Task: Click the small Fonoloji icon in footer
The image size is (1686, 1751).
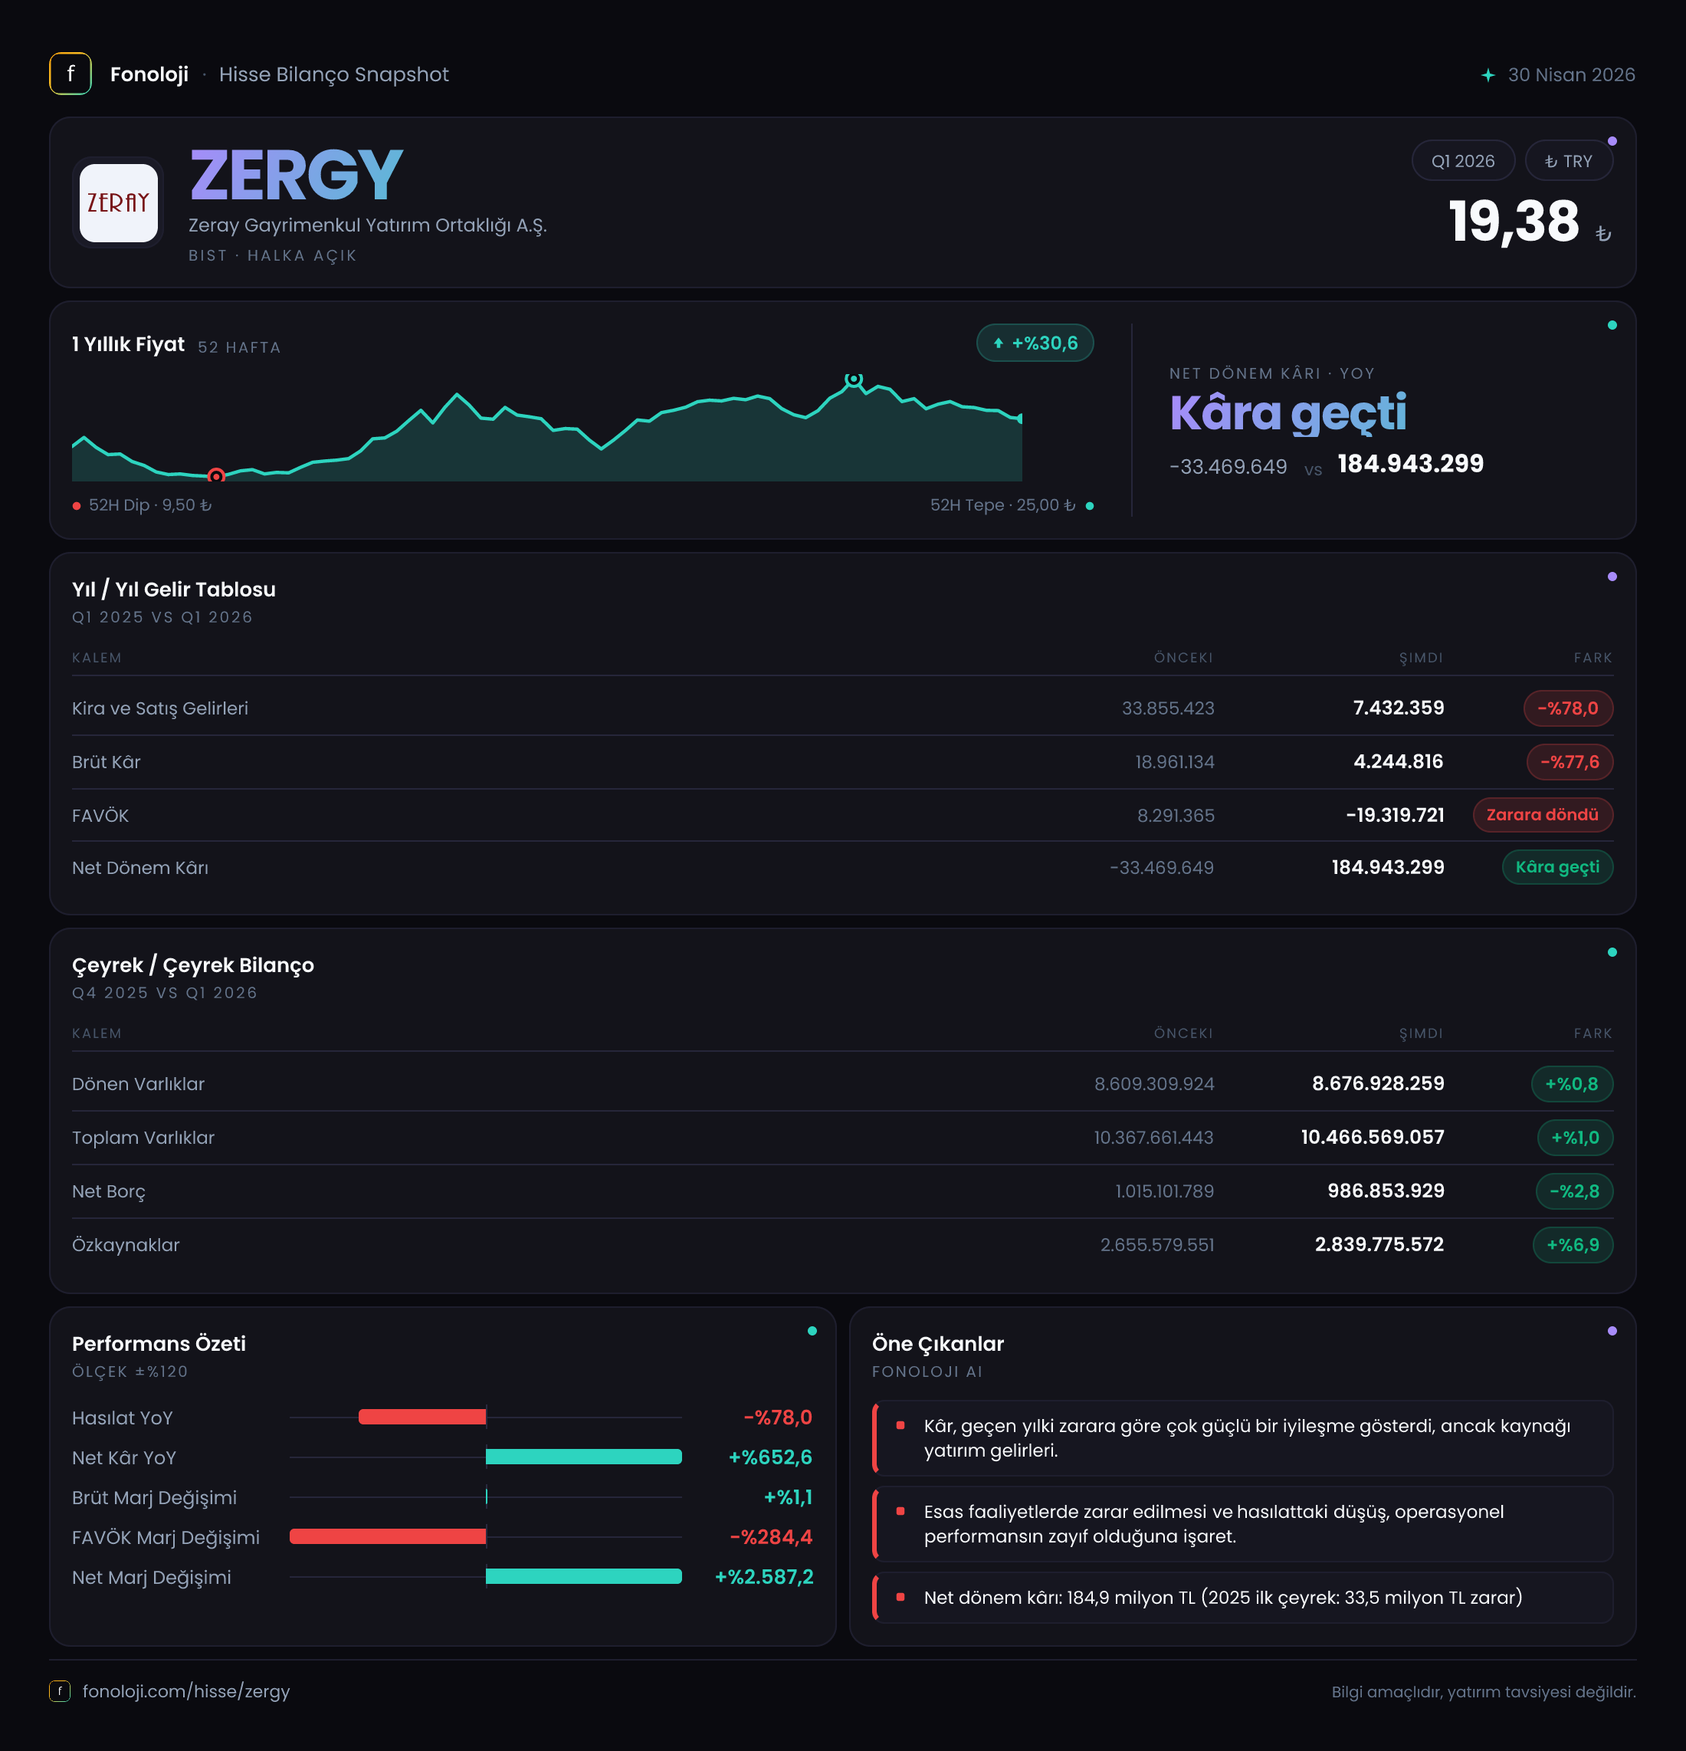Action: pos(59,1691)
